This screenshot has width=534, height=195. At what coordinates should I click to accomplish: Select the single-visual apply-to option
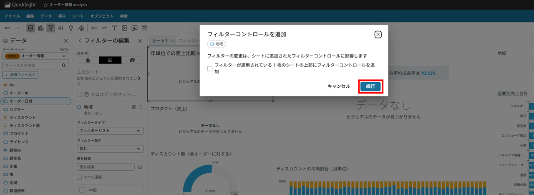[x=88, y=60]
